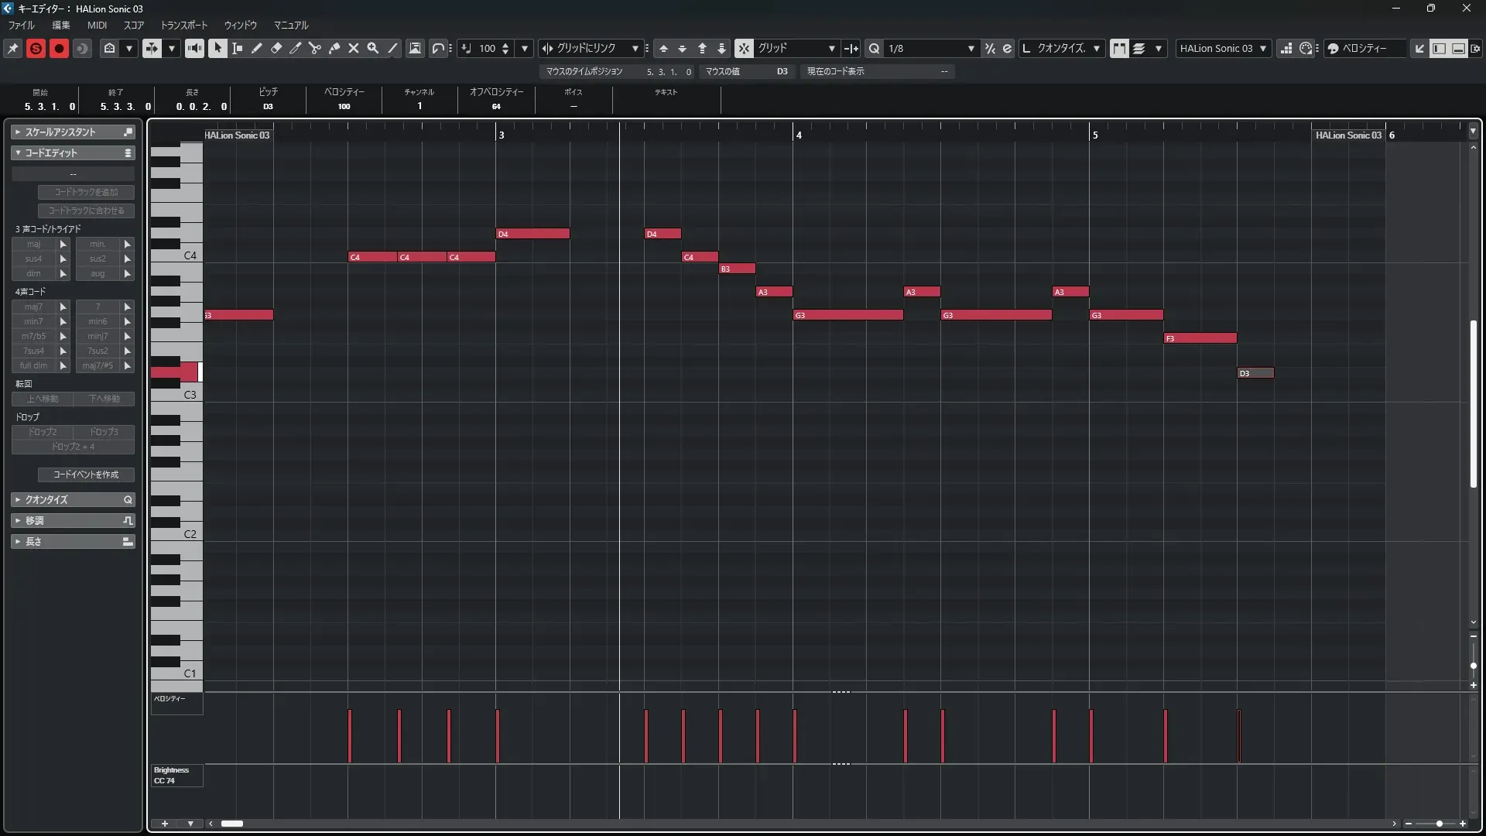Click the D3 note in the grid
Viewport: 1486px width, 836px height.
pyautogui.click(x=1255, y=373)
